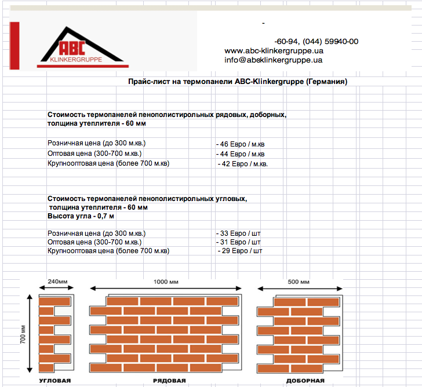Viewport: 422px width, 387px height.
Task: Click 'Крупнооптовая цена (более 700 м.кв)' in 29 Евро row
Action: pyautogui.click(x=108, y=251)
